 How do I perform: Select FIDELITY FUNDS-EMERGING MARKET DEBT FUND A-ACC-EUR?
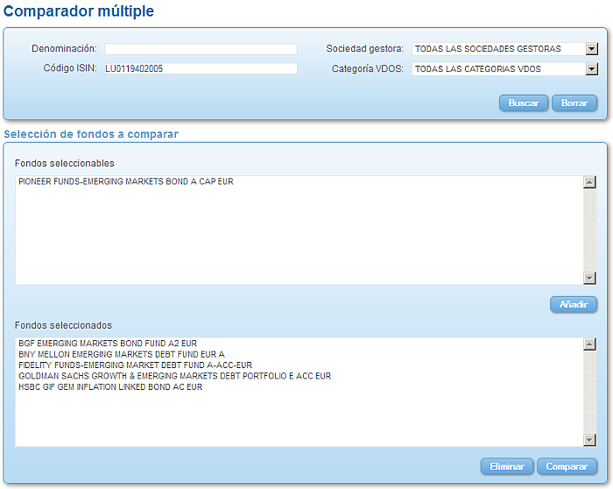pyautogui.click(x=135, y=365)
